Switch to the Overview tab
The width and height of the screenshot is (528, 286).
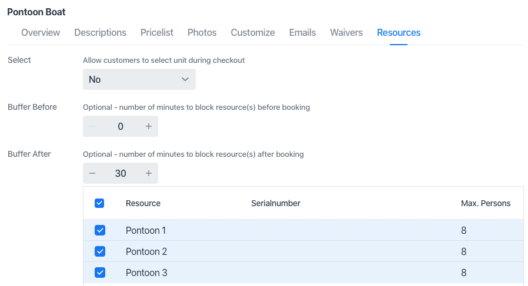41,33
